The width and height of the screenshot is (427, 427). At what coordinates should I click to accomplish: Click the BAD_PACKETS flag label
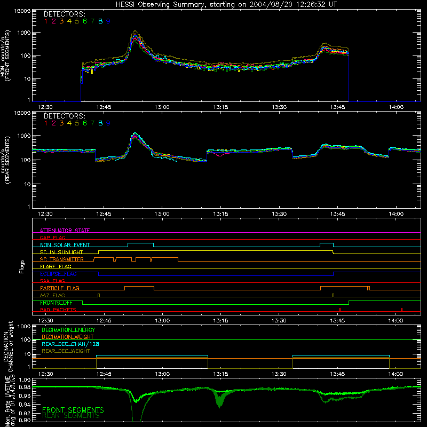click(x=58, y=310)
